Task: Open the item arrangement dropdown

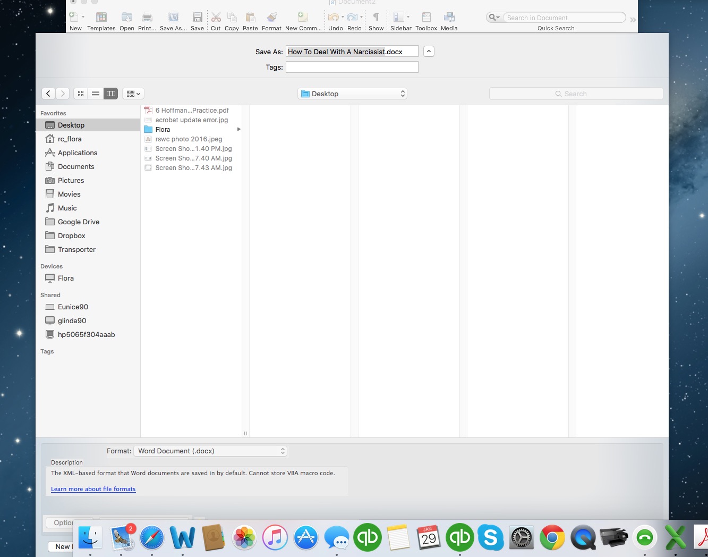Action: [x=133, y=94]
